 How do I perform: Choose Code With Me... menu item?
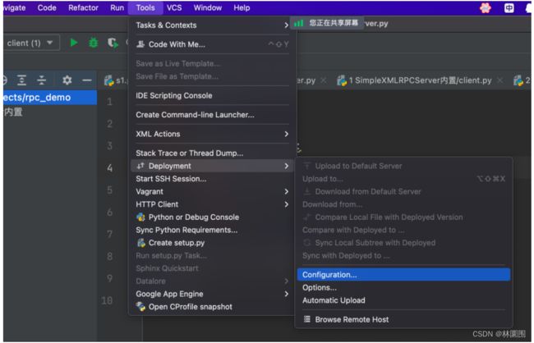(x=212, y=44)
